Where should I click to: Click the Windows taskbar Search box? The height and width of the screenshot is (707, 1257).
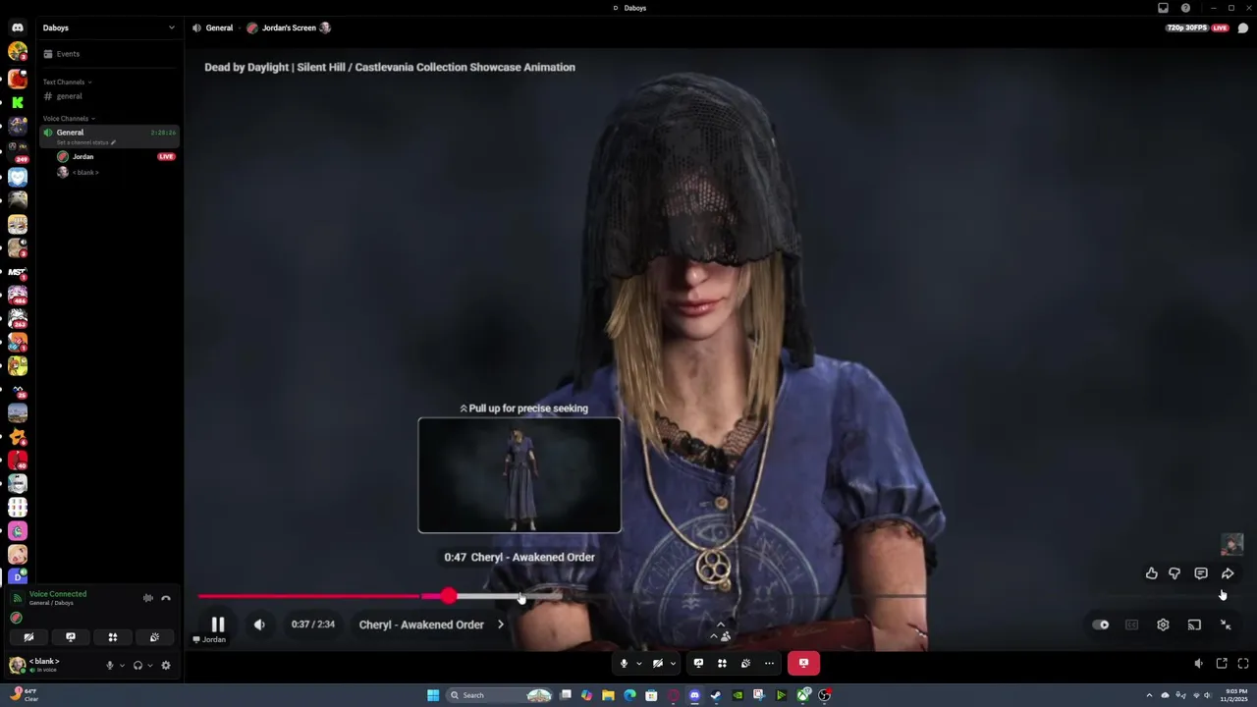coord(499,695)
